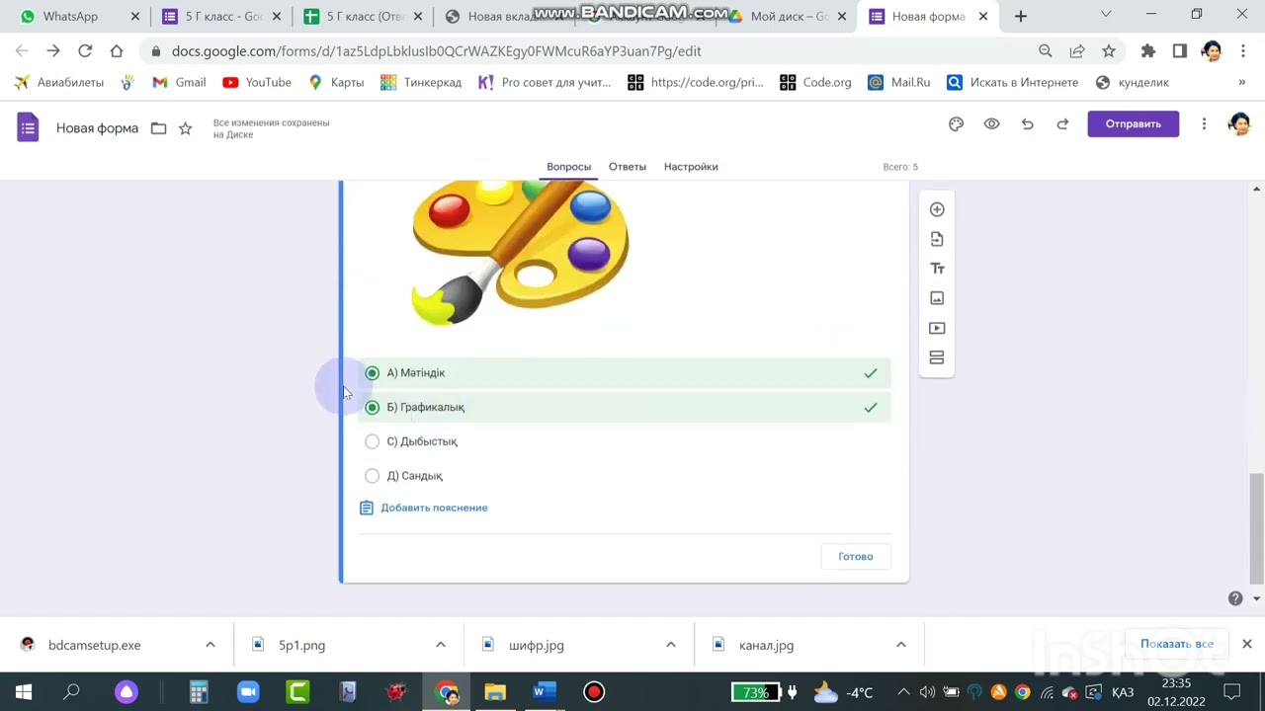Add title and description with the Tt icon

(937, 269)
